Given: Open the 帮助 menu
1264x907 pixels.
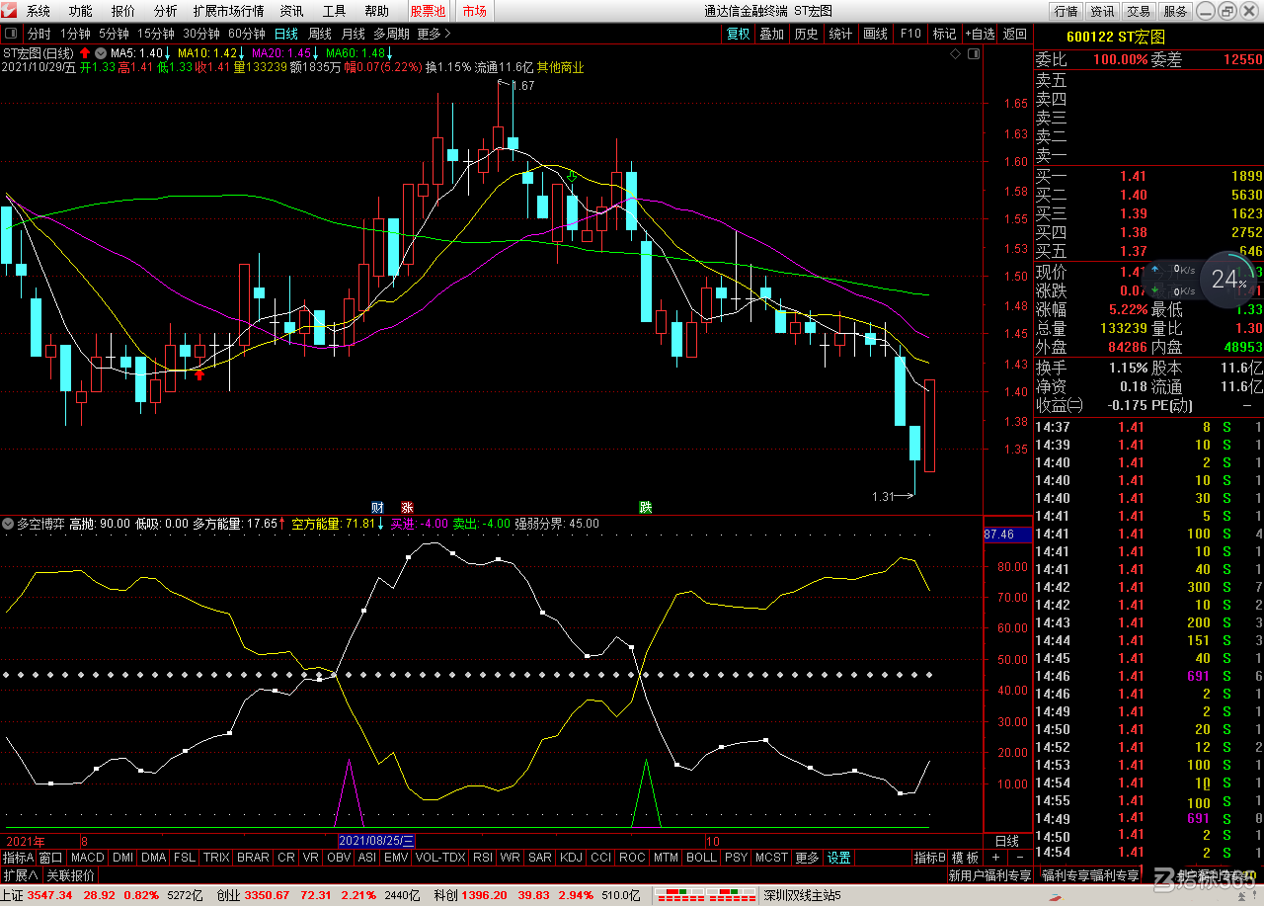Looking at the screenshot, I should pos(376,11).
